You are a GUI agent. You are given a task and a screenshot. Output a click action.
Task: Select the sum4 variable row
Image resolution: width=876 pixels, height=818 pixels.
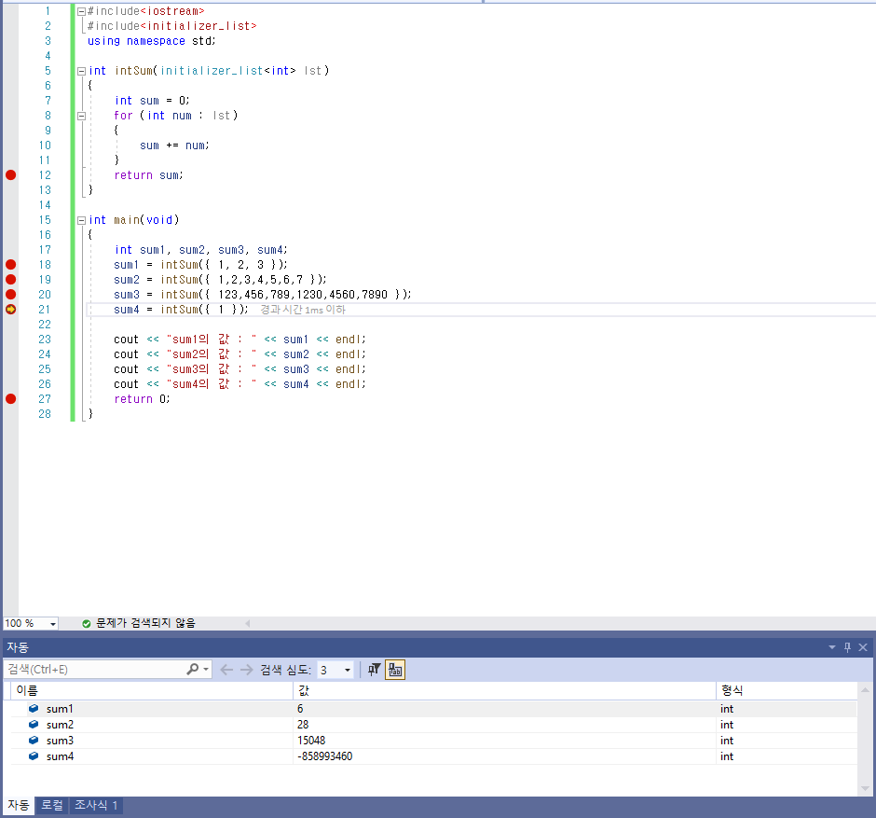point(433,756)
